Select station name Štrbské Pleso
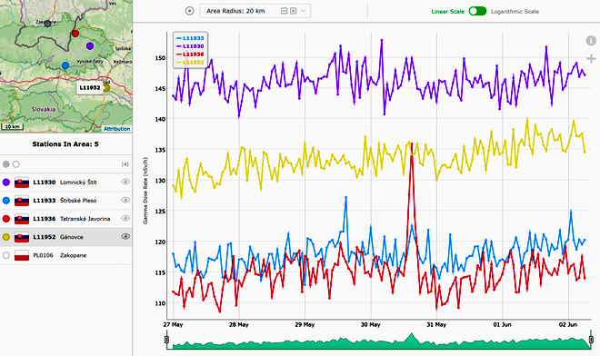Viewport: 600px width, 356px height. (78, 201)
